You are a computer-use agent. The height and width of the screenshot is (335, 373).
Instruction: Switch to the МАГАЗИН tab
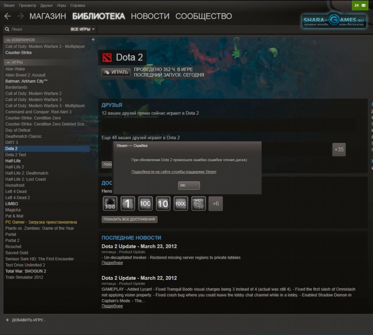coord(48,16)
